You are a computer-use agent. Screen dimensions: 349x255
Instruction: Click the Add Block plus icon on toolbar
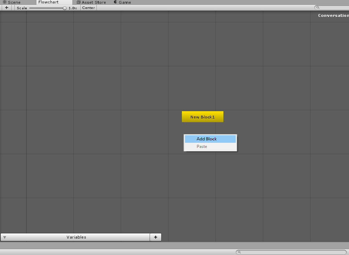7,8
